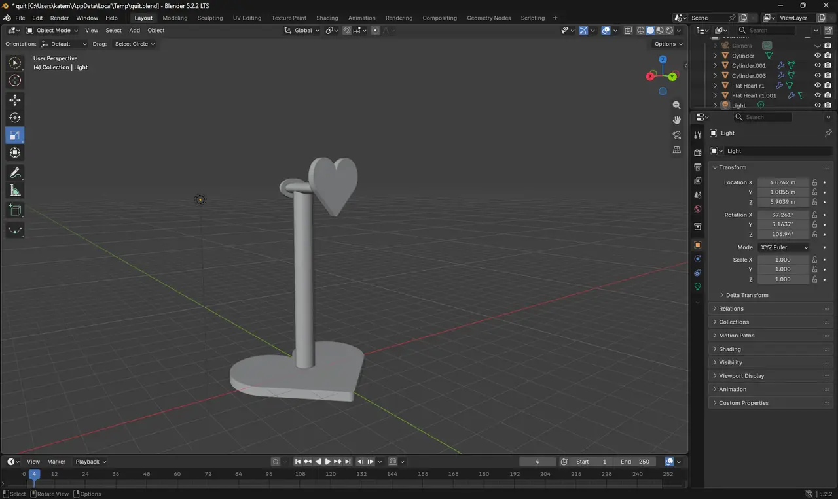Open the Object Mode dropdown
The height and width of the screenshot is (499, 838).
click(53, 30)
